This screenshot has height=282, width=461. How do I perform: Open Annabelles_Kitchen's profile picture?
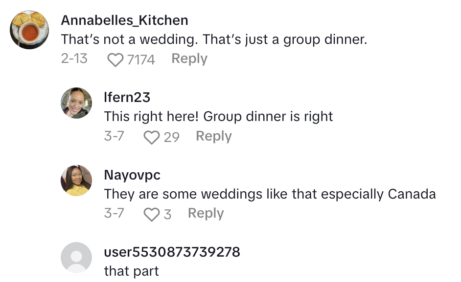(x=30, y=30)
